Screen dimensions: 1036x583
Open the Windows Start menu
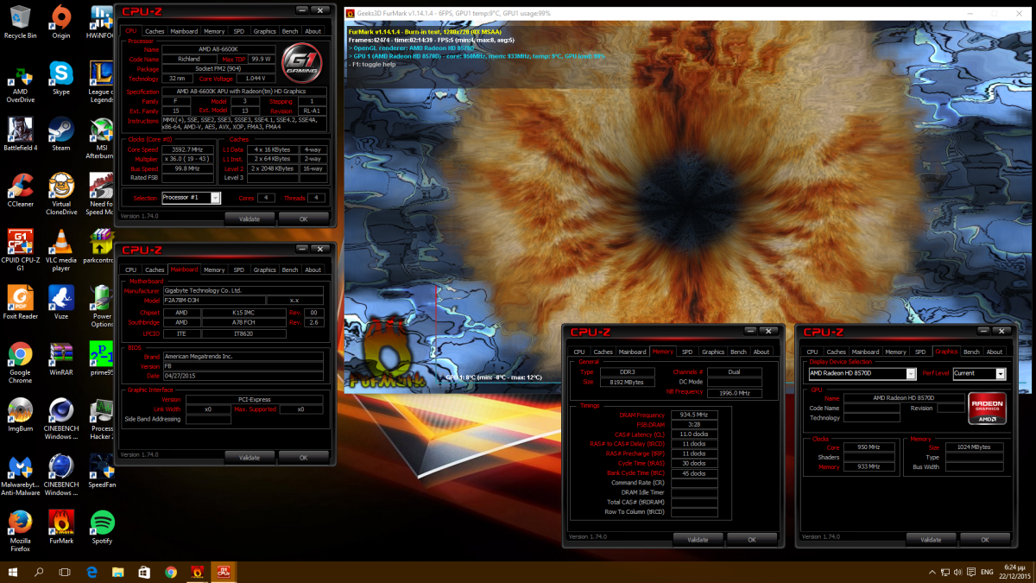point(13,572)
